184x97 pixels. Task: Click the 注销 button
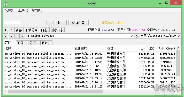(x=57, y=23)
